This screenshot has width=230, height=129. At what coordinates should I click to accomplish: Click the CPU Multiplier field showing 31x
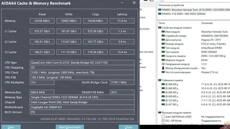pos(42,82)
